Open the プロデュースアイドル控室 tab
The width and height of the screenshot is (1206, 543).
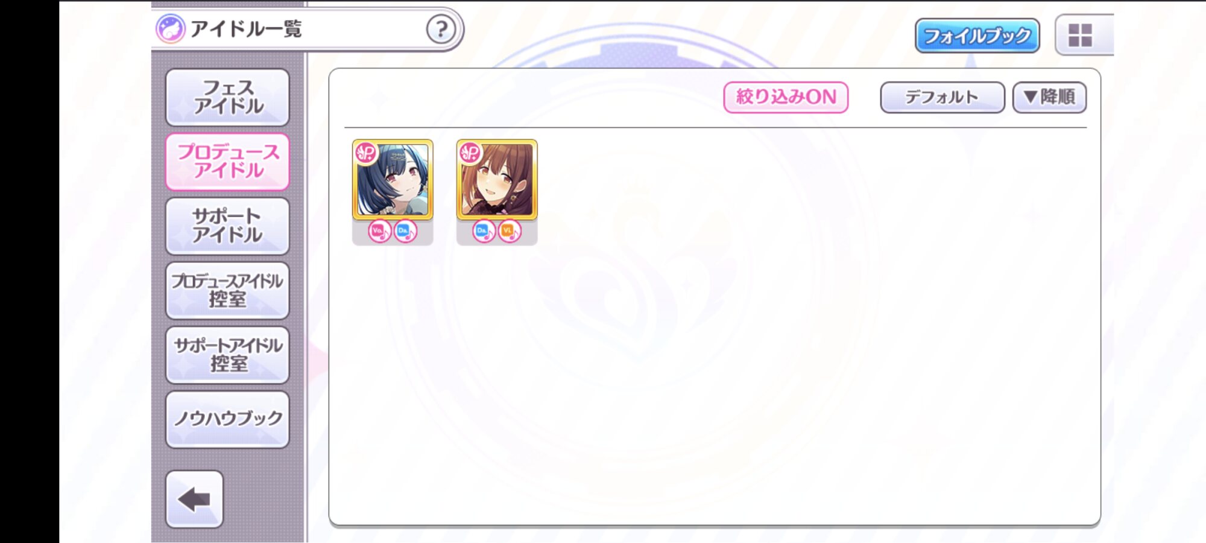click(227, 290)
